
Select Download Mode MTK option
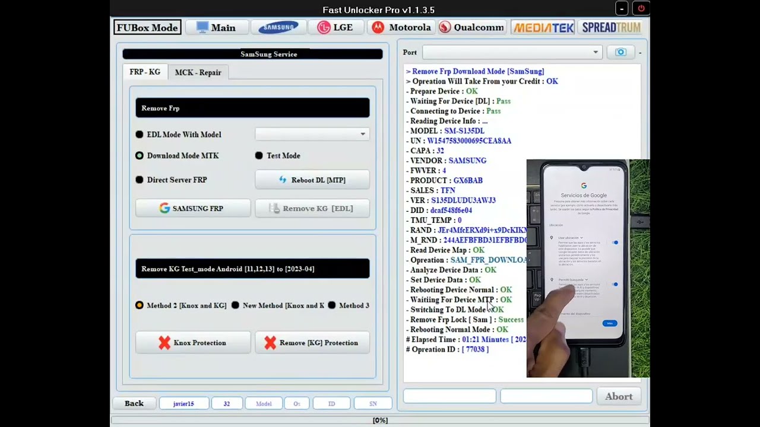(x=177, y=155)
